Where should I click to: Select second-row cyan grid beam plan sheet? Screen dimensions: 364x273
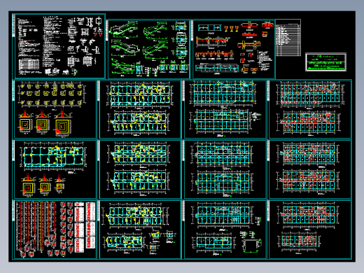[225, 109]
